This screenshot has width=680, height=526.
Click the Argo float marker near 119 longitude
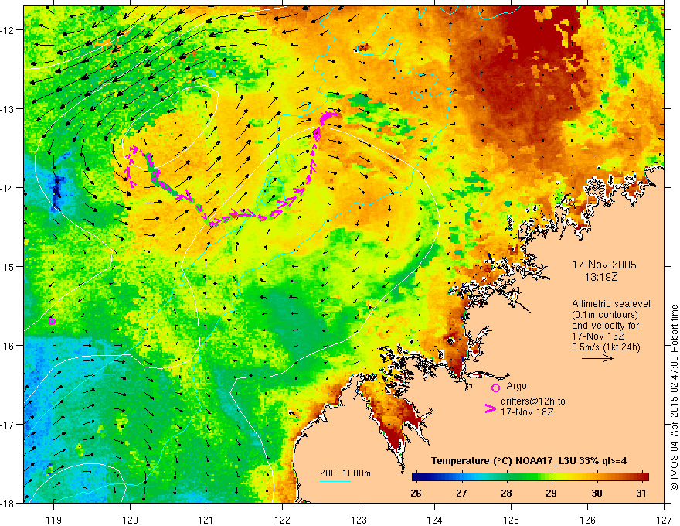(52, 321)
